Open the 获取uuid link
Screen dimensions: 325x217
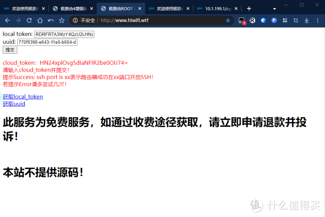(x=14, y=104)
